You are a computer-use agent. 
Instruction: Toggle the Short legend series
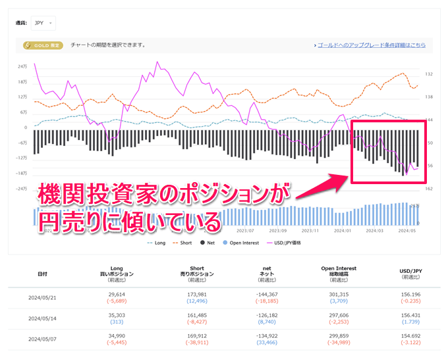click(x=182, y=243)
